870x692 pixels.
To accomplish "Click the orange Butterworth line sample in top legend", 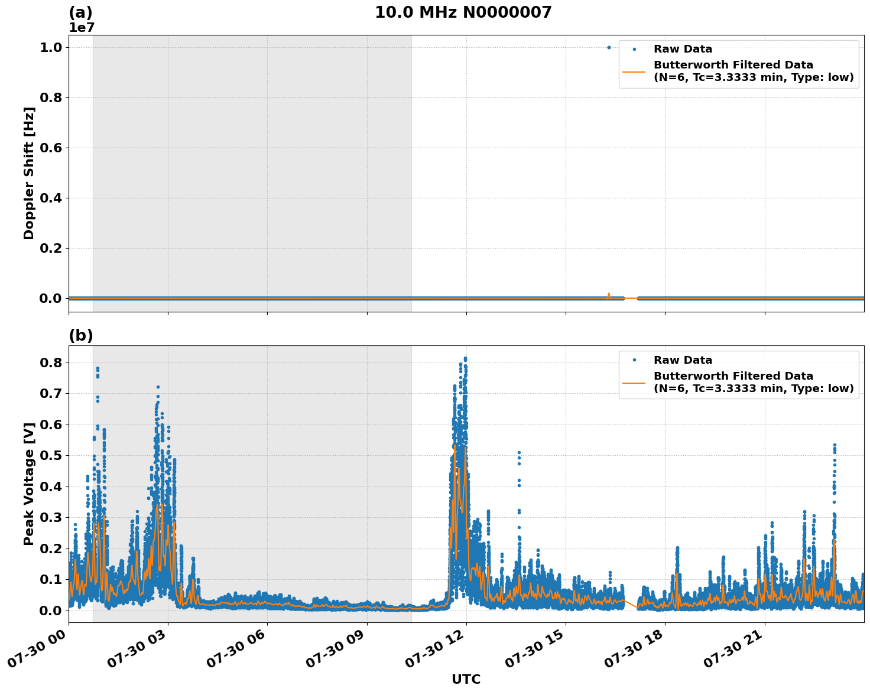I will 635,71.
